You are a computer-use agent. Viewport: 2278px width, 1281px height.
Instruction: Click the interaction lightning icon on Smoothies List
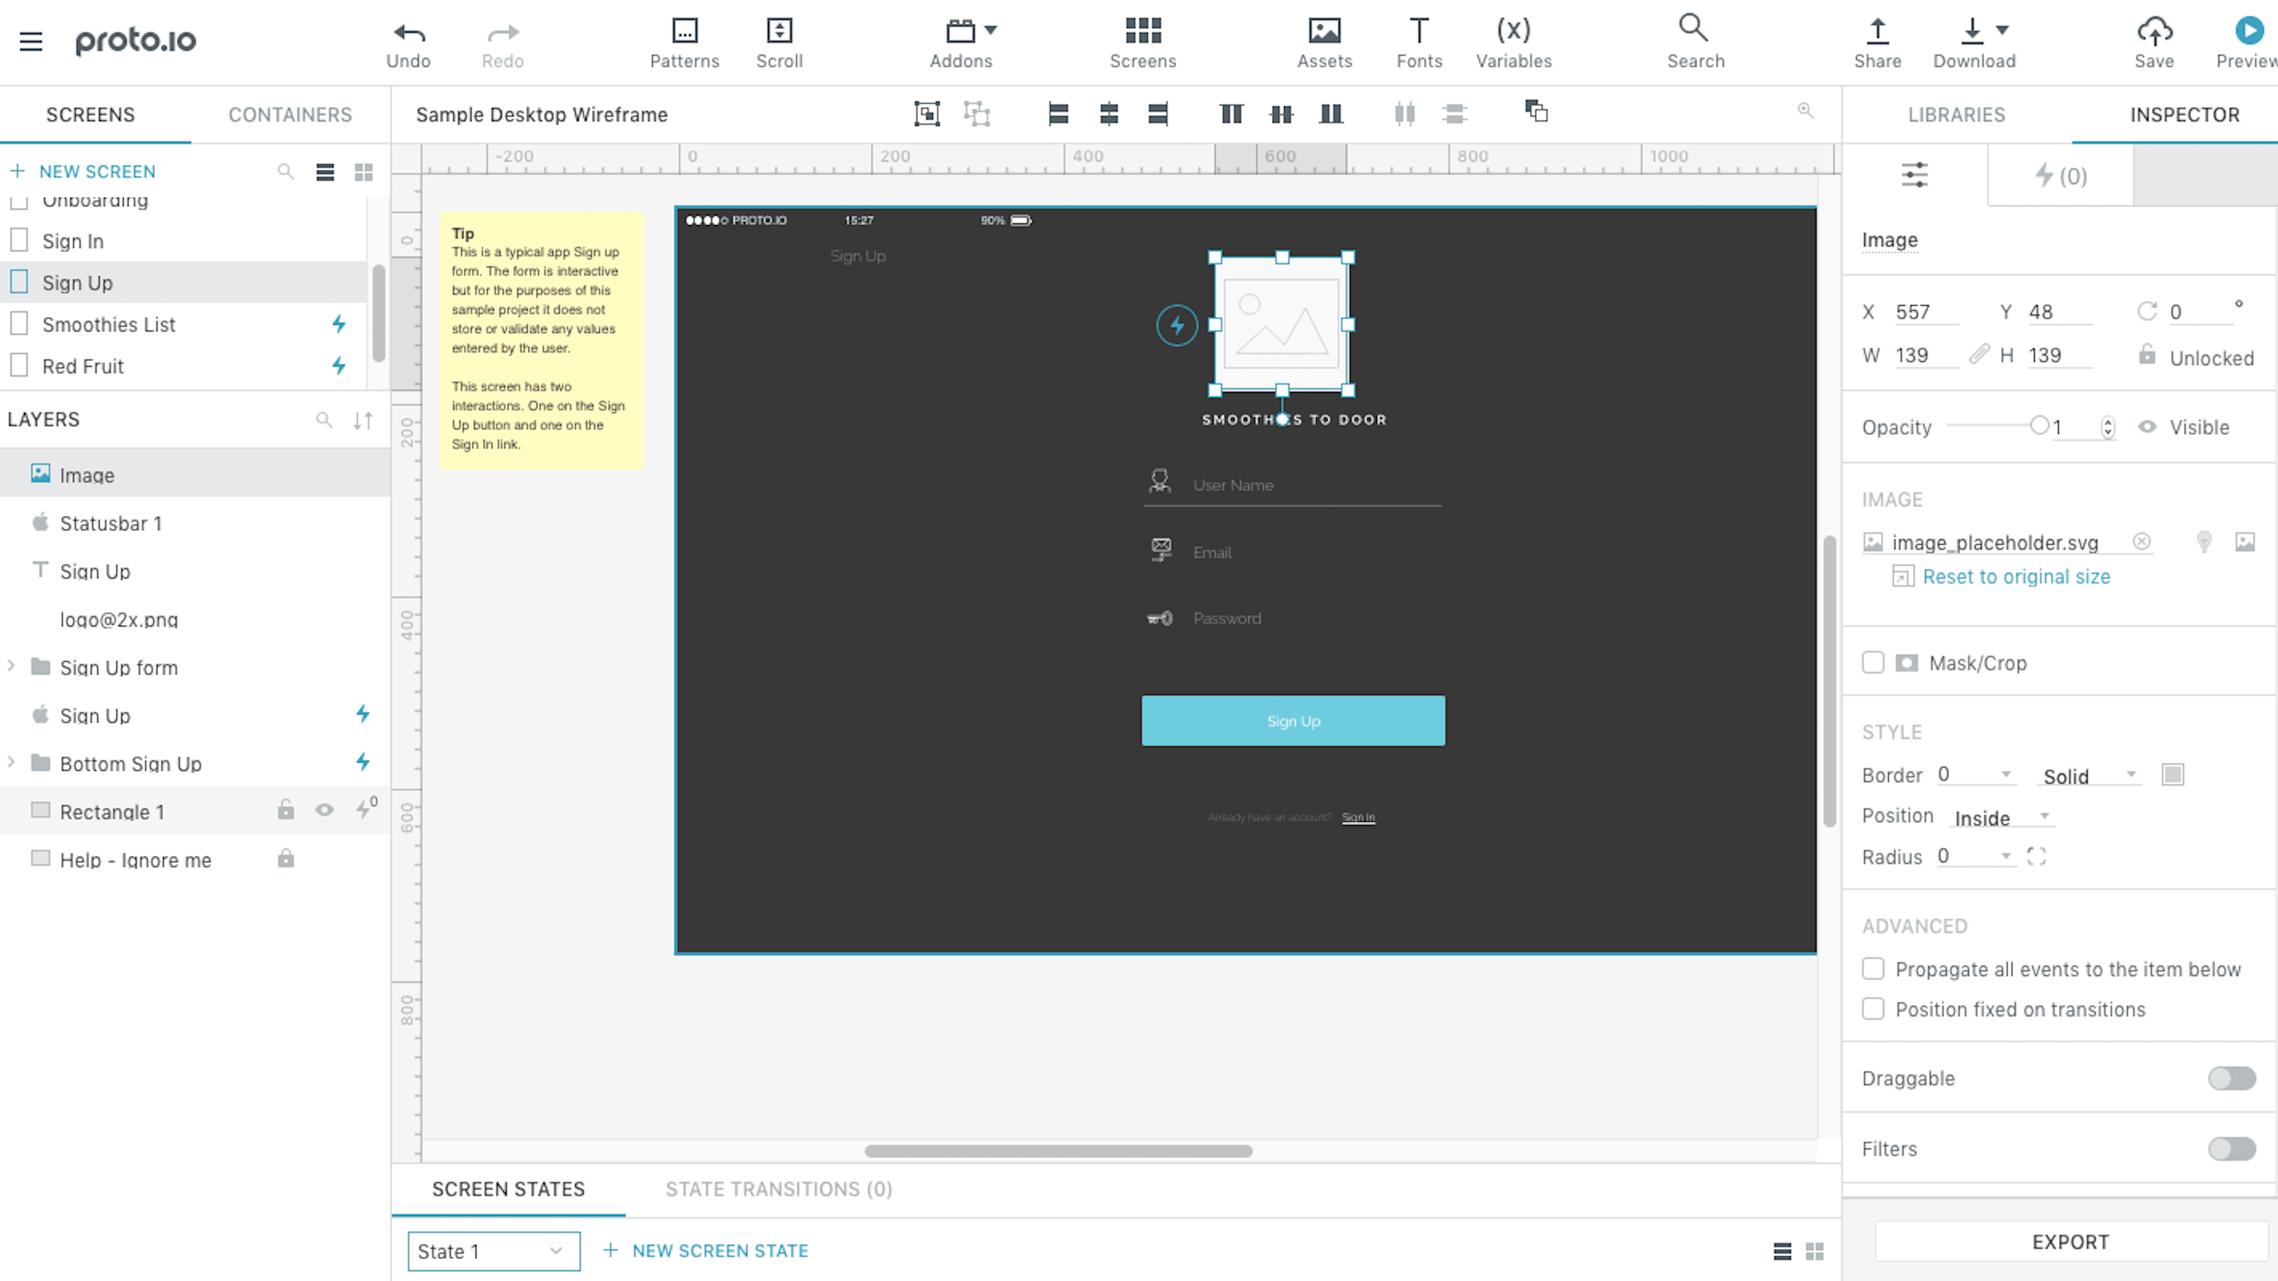coord(339,324)
